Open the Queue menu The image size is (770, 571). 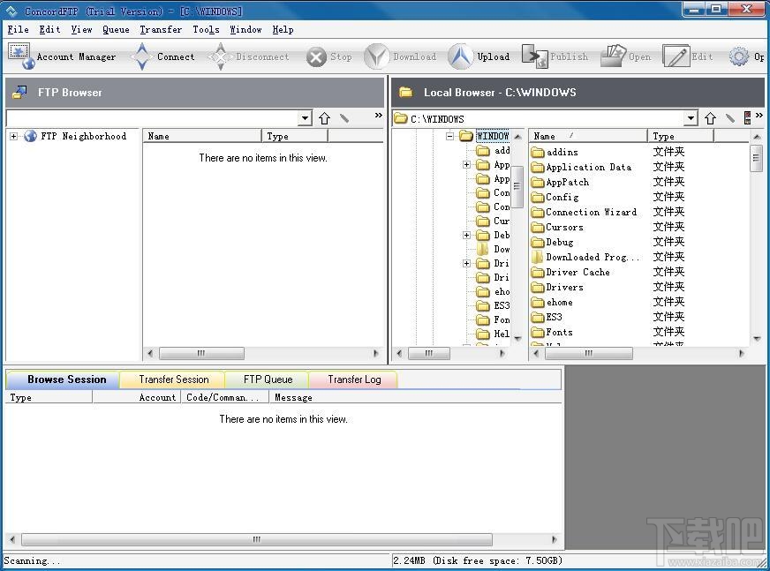coord(116,29)
